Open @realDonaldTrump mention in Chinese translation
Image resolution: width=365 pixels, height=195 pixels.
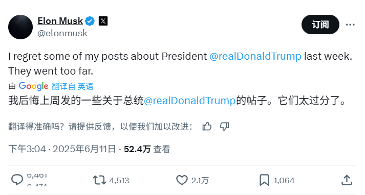(x=190, y=101)
